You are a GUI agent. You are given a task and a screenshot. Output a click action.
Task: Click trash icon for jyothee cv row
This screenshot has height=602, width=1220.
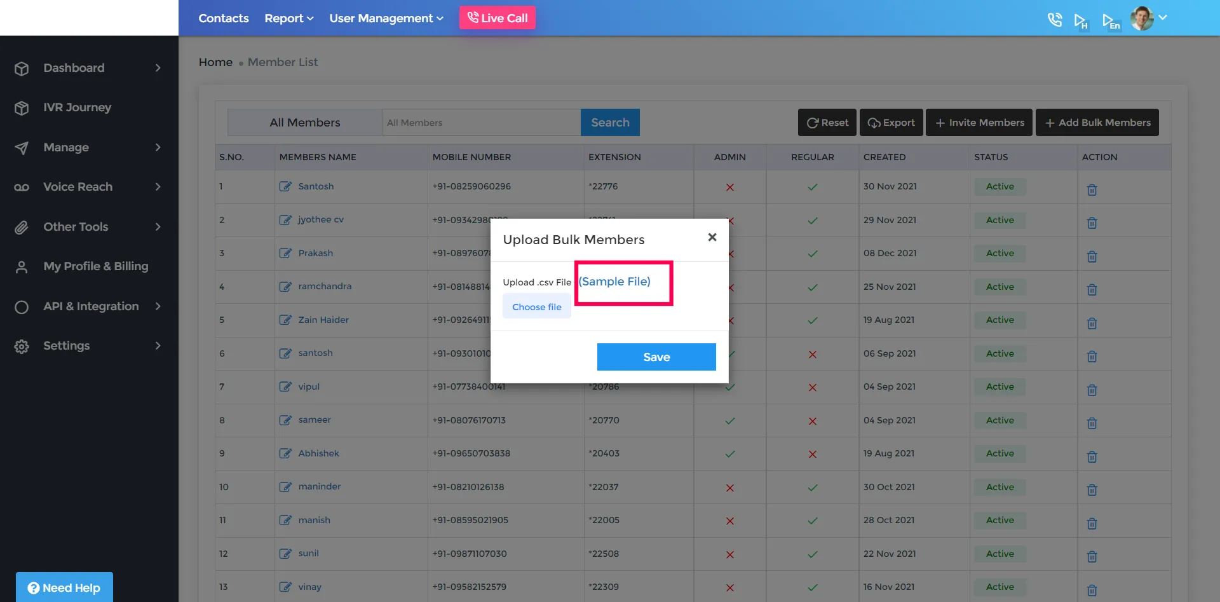click(1092, 222)
